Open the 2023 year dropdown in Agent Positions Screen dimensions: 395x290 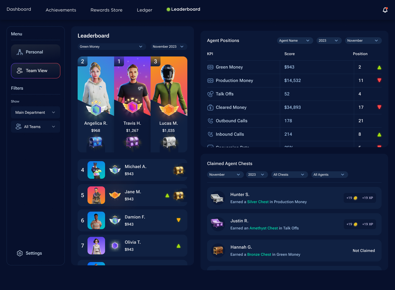(329, 41)
